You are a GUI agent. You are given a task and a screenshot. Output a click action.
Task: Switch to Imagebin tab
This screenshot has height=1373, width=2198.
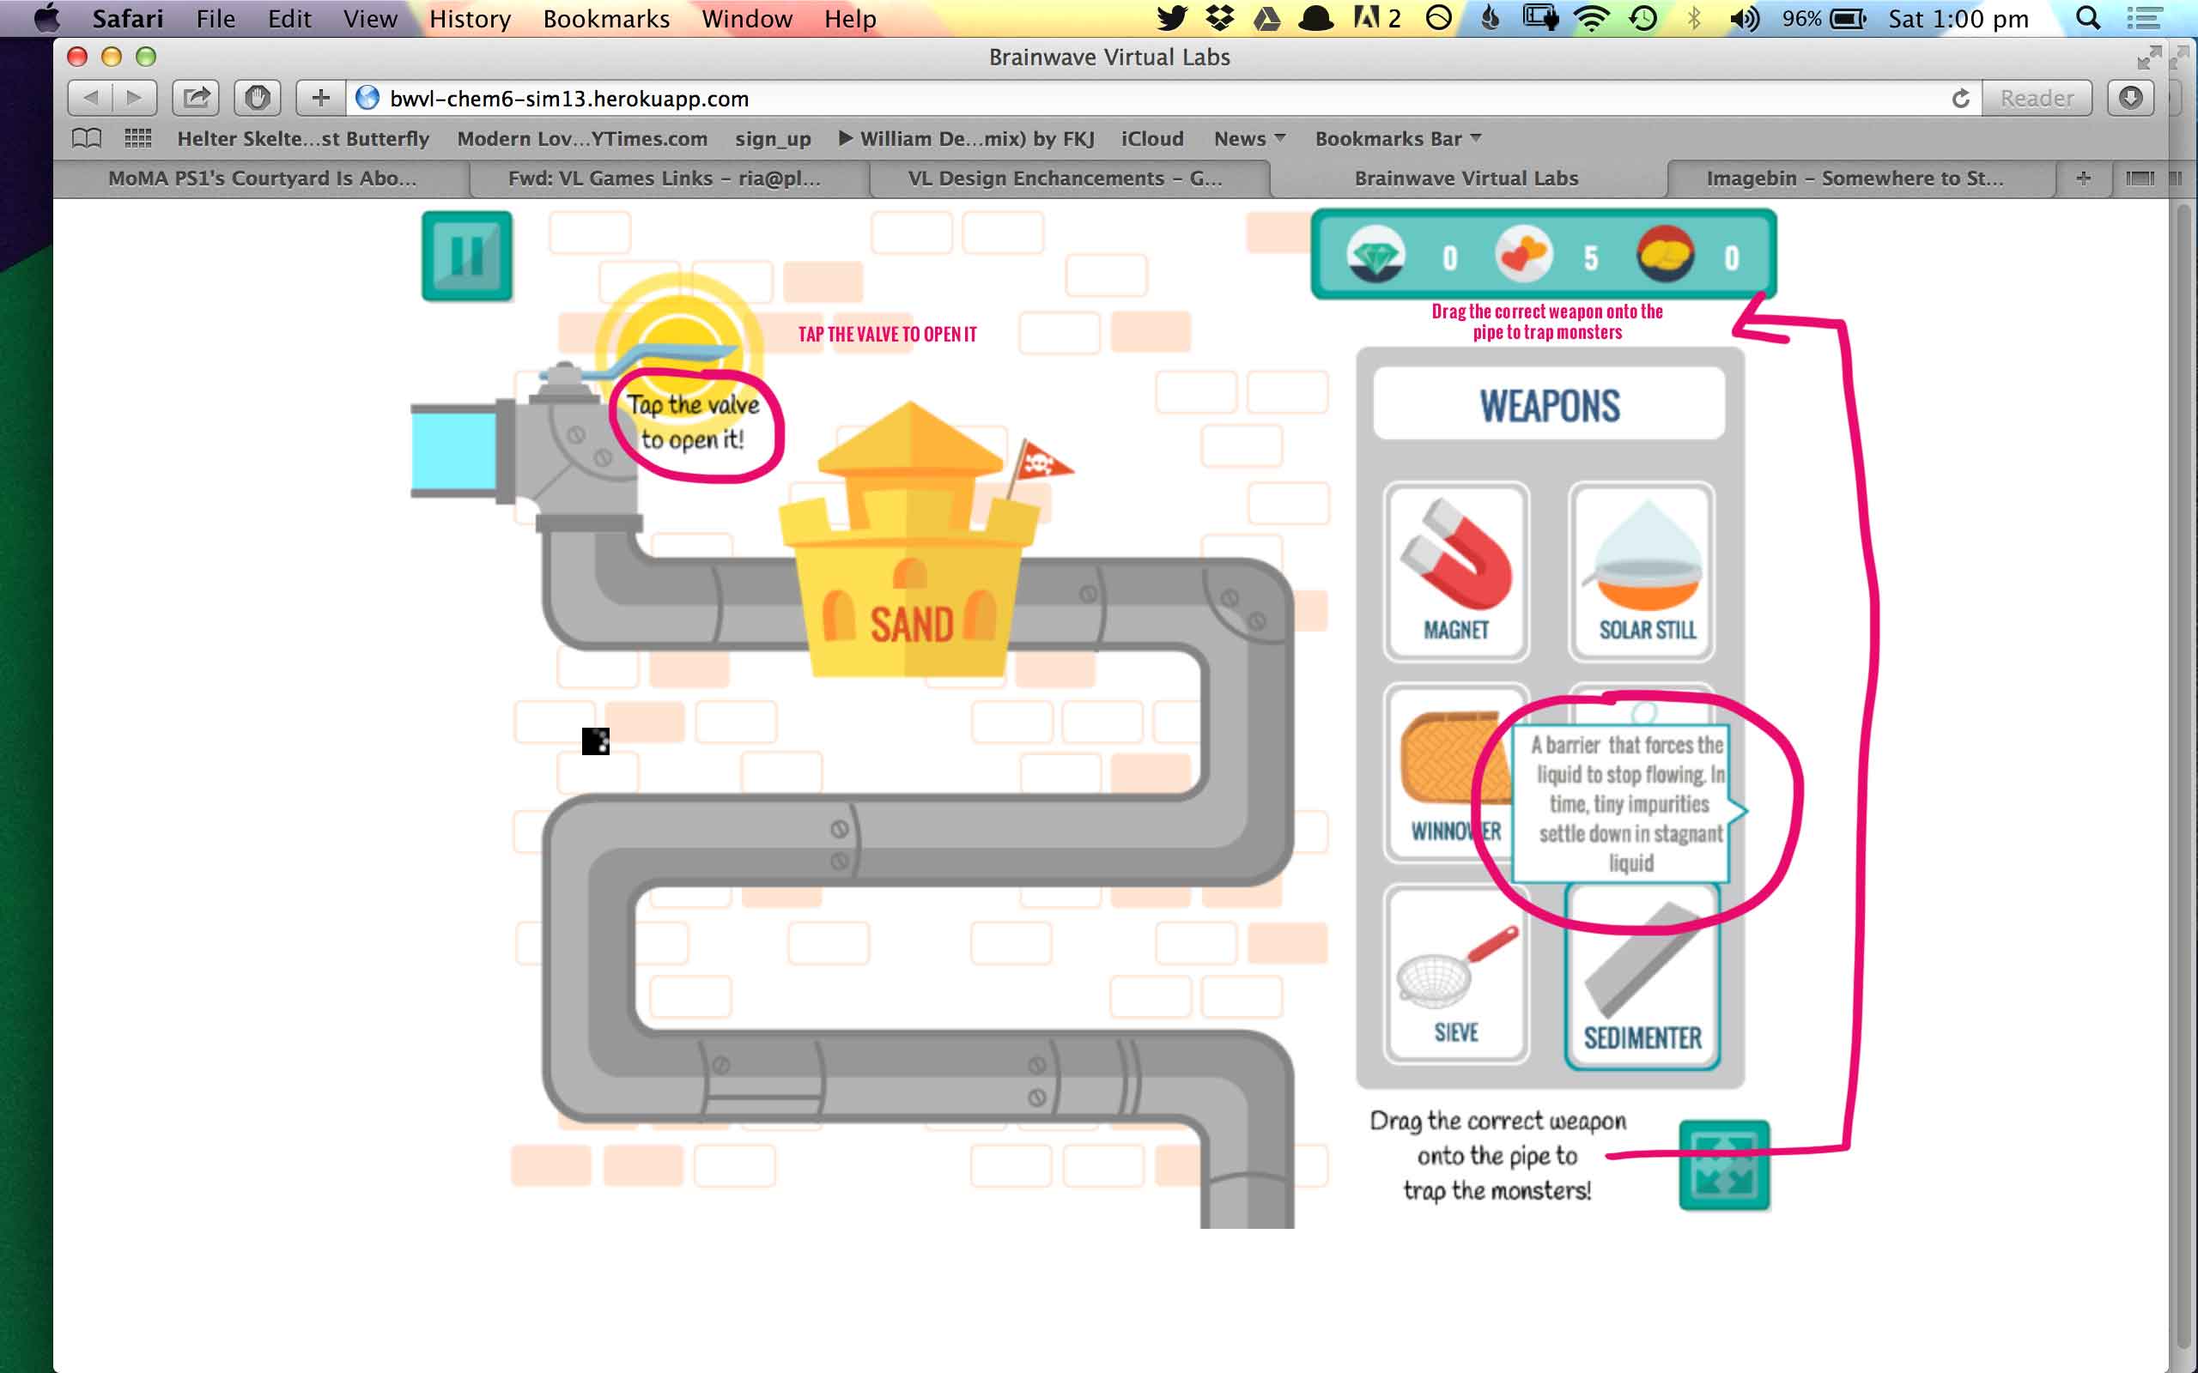[1862, 178]
